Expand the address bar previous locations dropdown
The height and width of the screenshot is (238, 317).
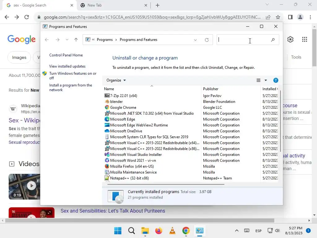click(195, 40)
